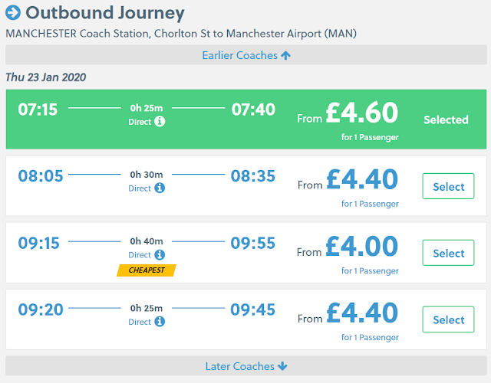Show info for the 08:05 direct coach

pos(160,188)
